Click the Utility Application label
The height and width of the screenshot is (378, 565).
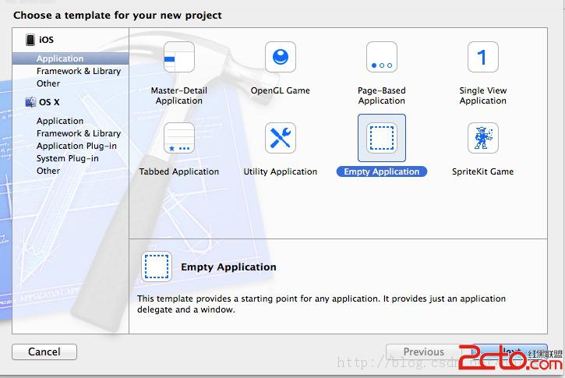pos(281,171)
